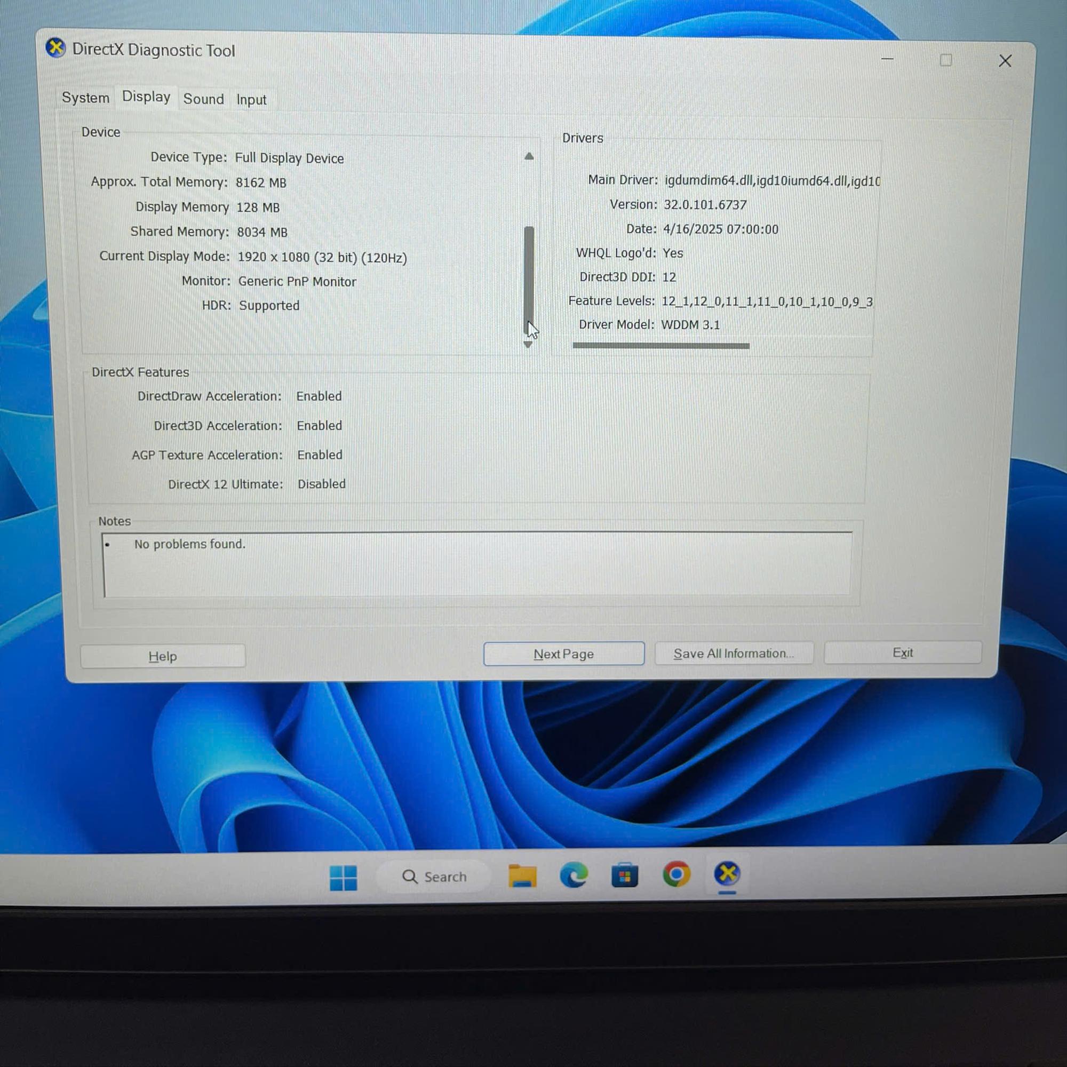Click the Device panel vertical scrollbar thumb
Viewport: 1067px width, 1067px height.
pos(529,280)
